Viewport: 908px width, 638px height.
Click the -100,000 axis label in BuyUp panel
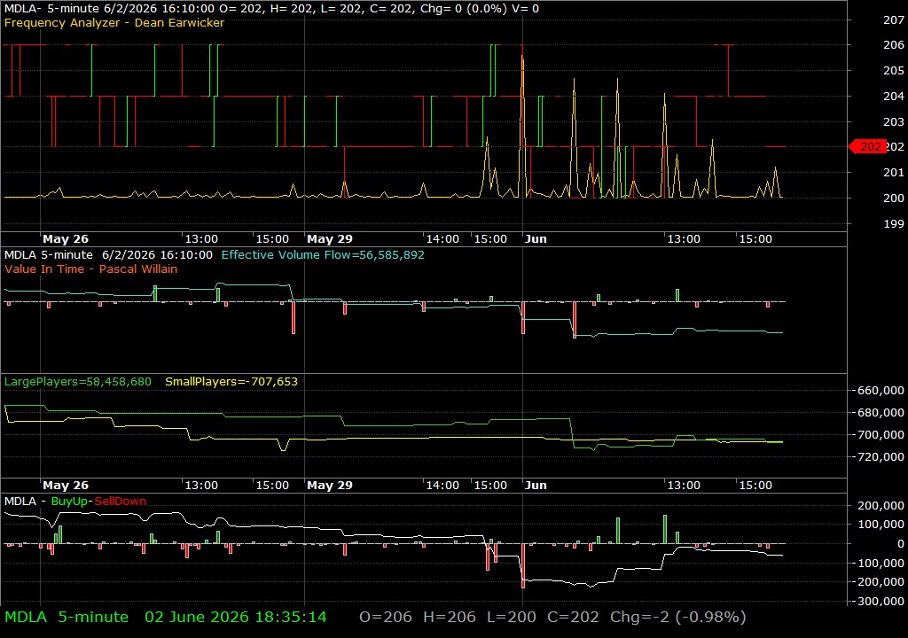[879, 563]
